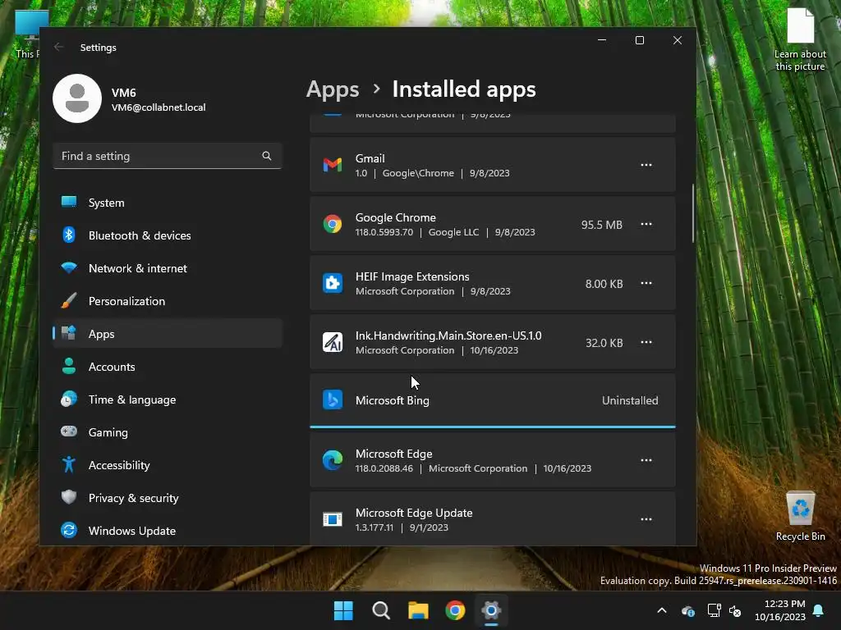This screenshot has height=630, width=841.
Task: Select Personalization in sidebar
Action: pyautogui.click(x=168, y=301)
